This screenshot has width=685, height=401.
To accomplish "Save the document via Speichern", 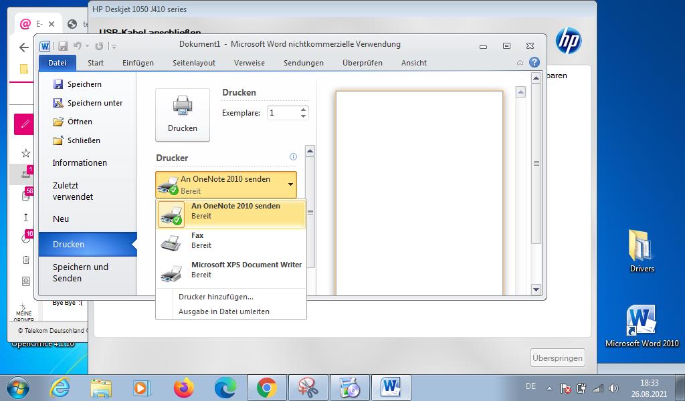I will coord(78,84).
